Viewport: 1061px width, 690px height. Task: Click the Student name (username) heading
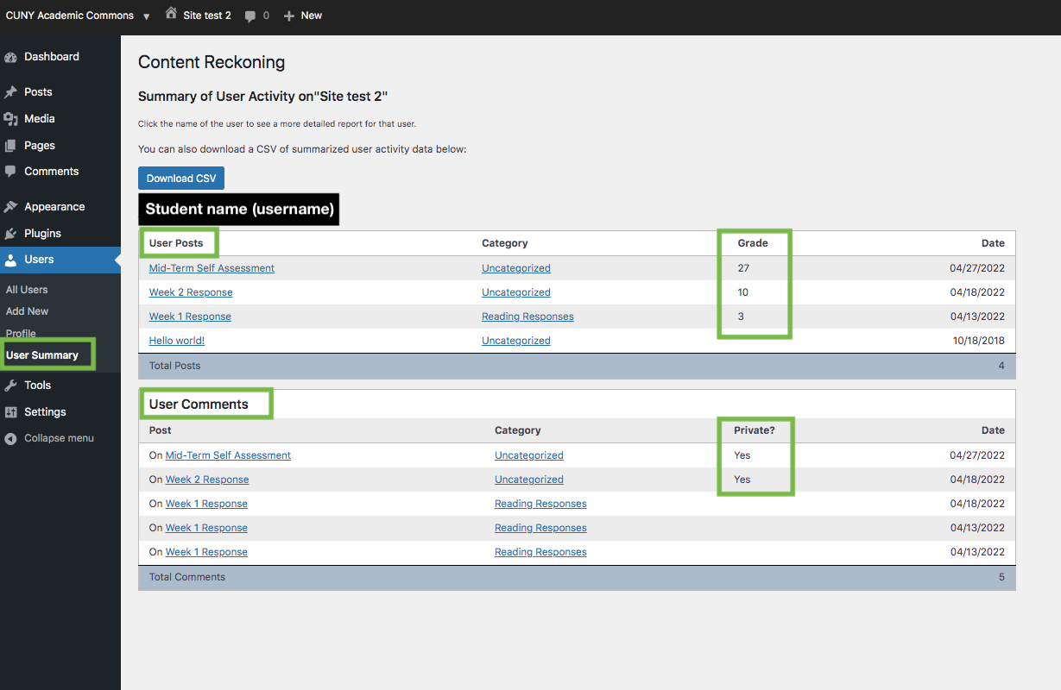point(239,209)
